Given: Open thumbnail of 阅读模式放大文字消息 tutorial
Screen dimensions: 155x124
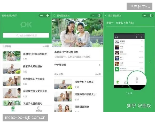Looking at the screenshot, I should (12, 93).
